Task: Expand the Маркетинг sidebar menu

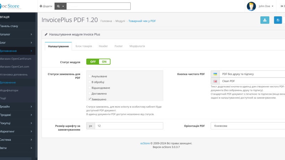Action: coord(17,131)
